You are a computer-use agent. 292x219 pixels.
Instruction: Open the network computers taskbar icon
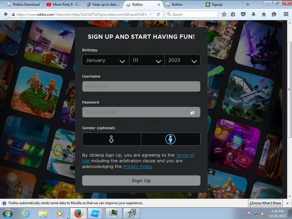tap(131, 213)
